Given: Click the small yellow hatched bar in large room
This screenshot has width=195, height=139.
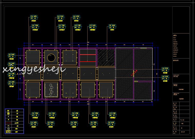Looking at the screenshot, I should [136, 81].
